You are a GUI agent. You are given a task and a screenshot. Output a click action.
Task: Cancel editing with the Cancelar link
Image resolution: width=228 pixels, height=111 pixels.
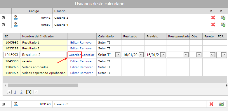(88, 55)
